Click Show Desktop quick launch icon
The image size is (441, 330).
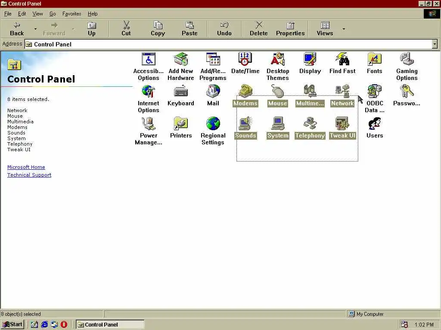tap(34, 324)
